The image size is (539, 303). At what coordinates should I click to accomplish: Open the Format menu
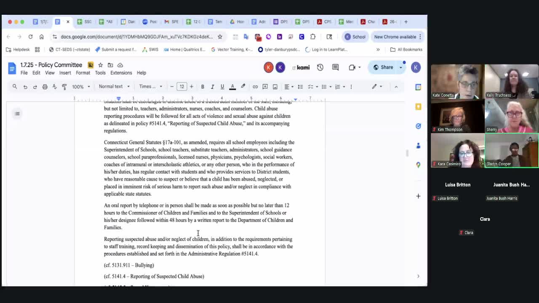coord(83,73)
